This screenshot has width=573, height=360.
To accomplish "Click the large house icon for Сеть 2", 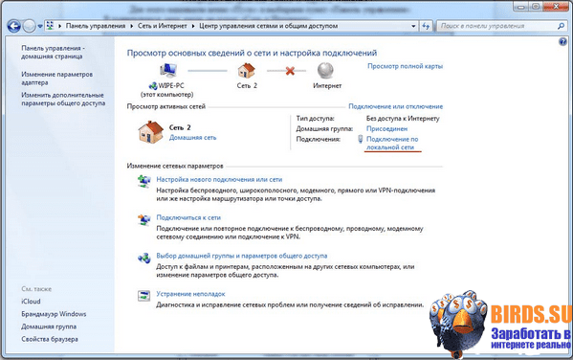I will pyautogui.click(x=150, y=132).
